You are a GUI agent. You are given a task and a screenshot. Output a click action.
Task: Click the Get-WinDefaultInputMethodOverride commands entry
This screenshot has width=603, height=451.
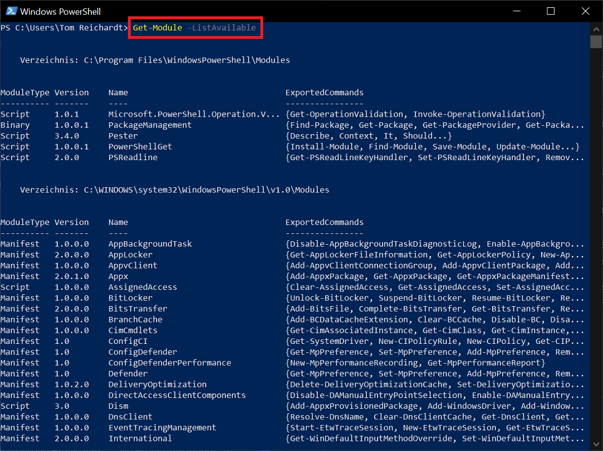click(435, 438)
